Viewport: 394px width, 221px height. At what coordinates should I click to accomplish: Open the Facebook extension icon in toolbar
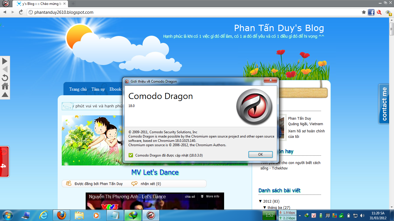tap(371, 12)
